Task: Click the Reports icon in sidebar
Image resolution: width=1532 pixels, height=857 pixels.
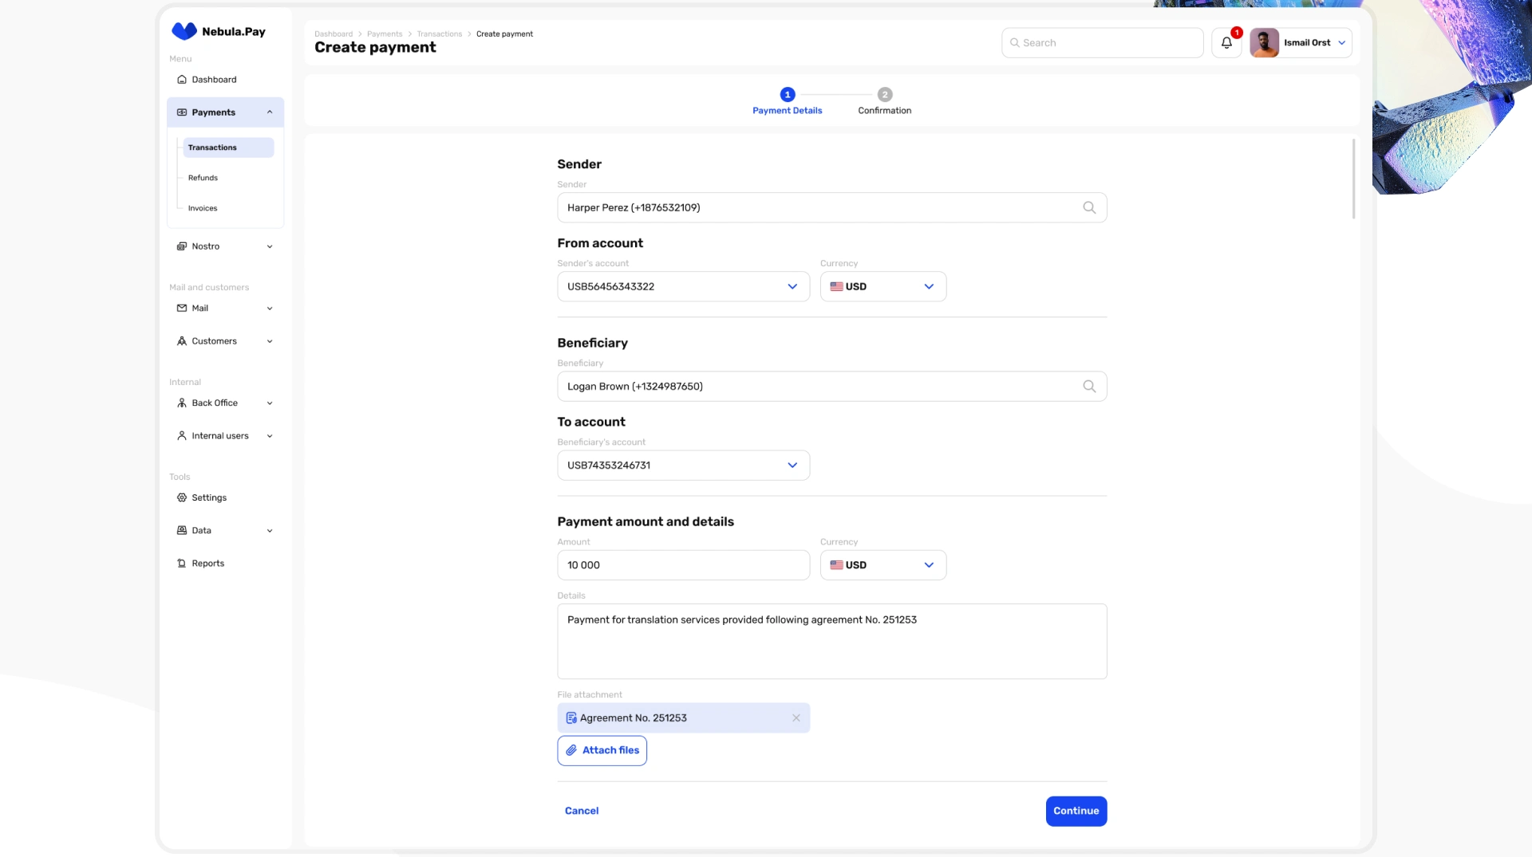Action: [x=182, y=564]
